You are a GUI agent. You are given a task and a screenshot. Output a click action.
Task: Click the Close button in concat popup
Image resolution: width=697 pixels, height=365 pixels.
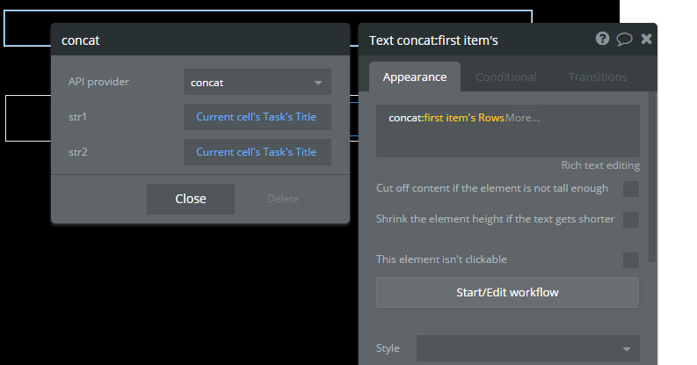191,199
